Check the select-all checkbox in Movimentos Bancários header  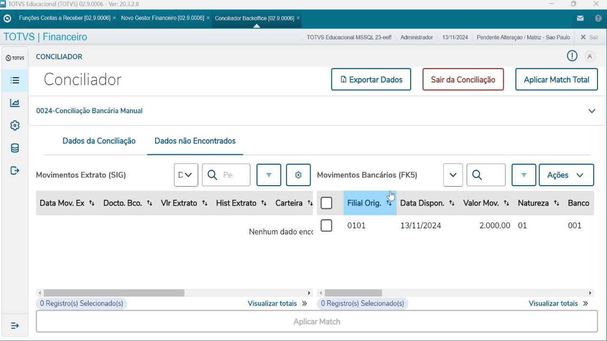pos(326,203)
